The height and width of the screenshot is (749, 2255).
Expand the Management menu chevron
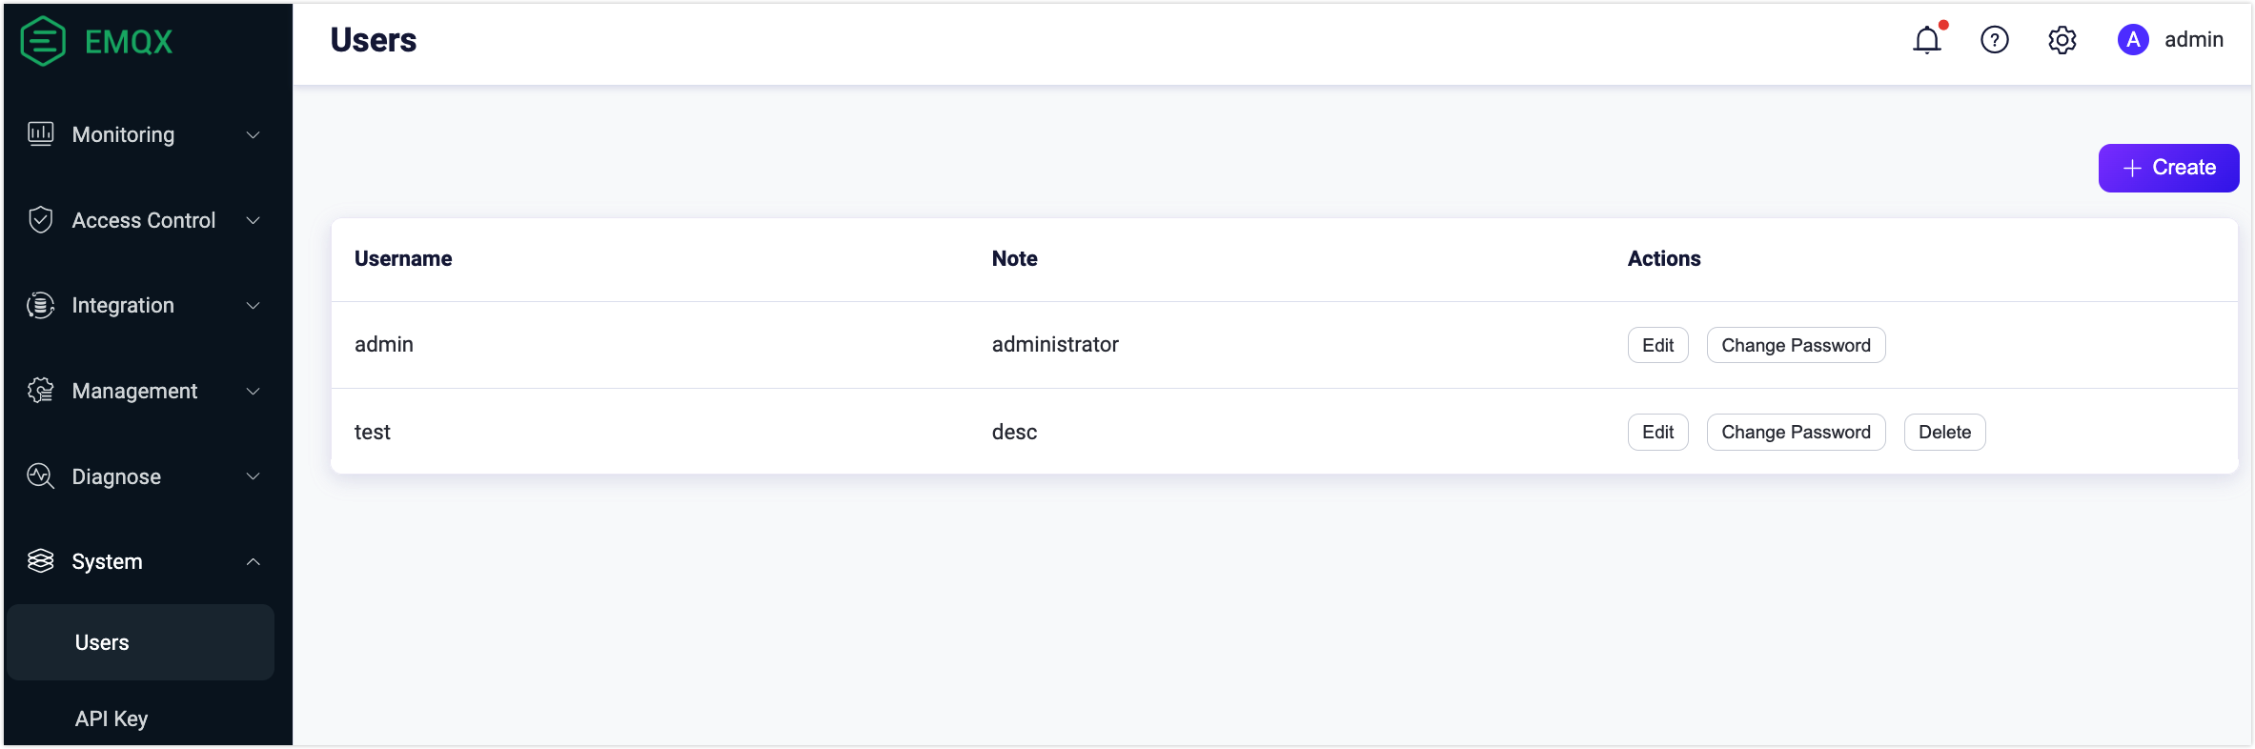click(x=254, y=392)
